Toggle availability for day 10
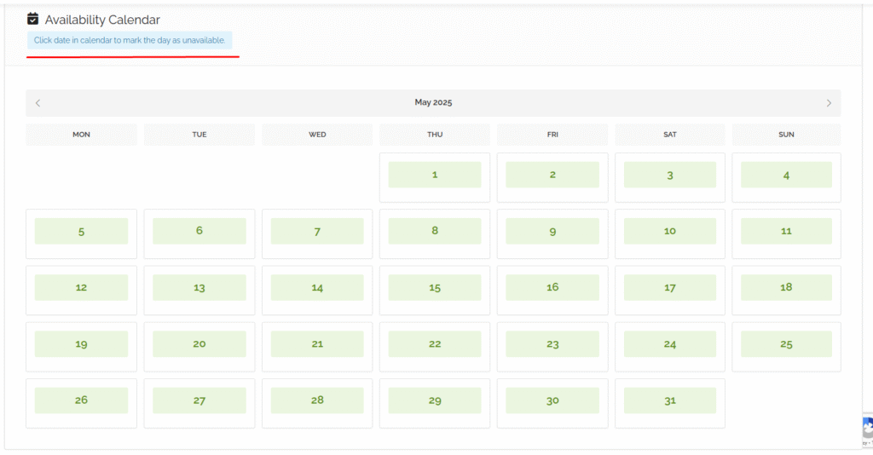 (669, 231)
